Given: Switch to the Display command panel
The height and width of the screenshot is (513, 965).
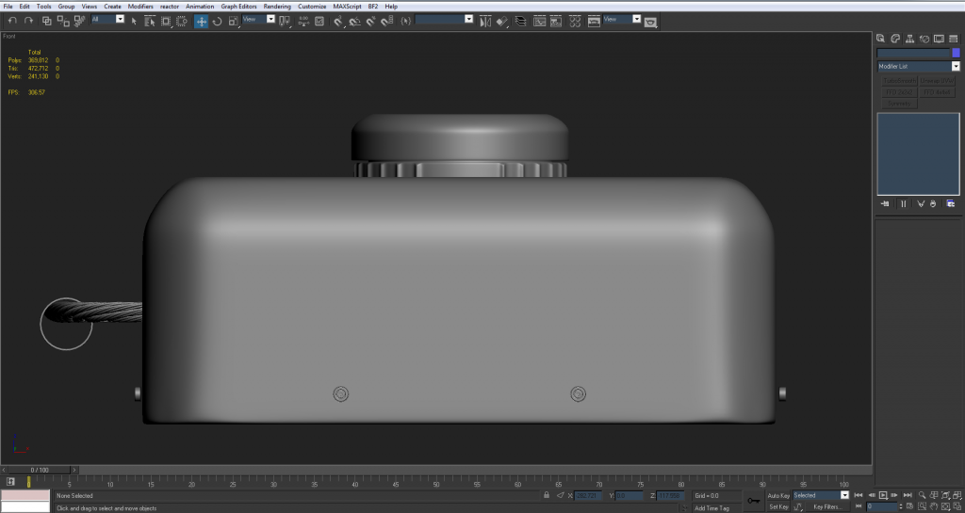Looking at the screenshot, I should point(940,39).
